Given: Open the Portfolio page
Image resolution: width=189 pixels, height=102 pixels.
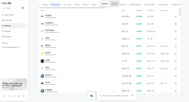Looking at the screenshot, I should (x=14, y=31).
